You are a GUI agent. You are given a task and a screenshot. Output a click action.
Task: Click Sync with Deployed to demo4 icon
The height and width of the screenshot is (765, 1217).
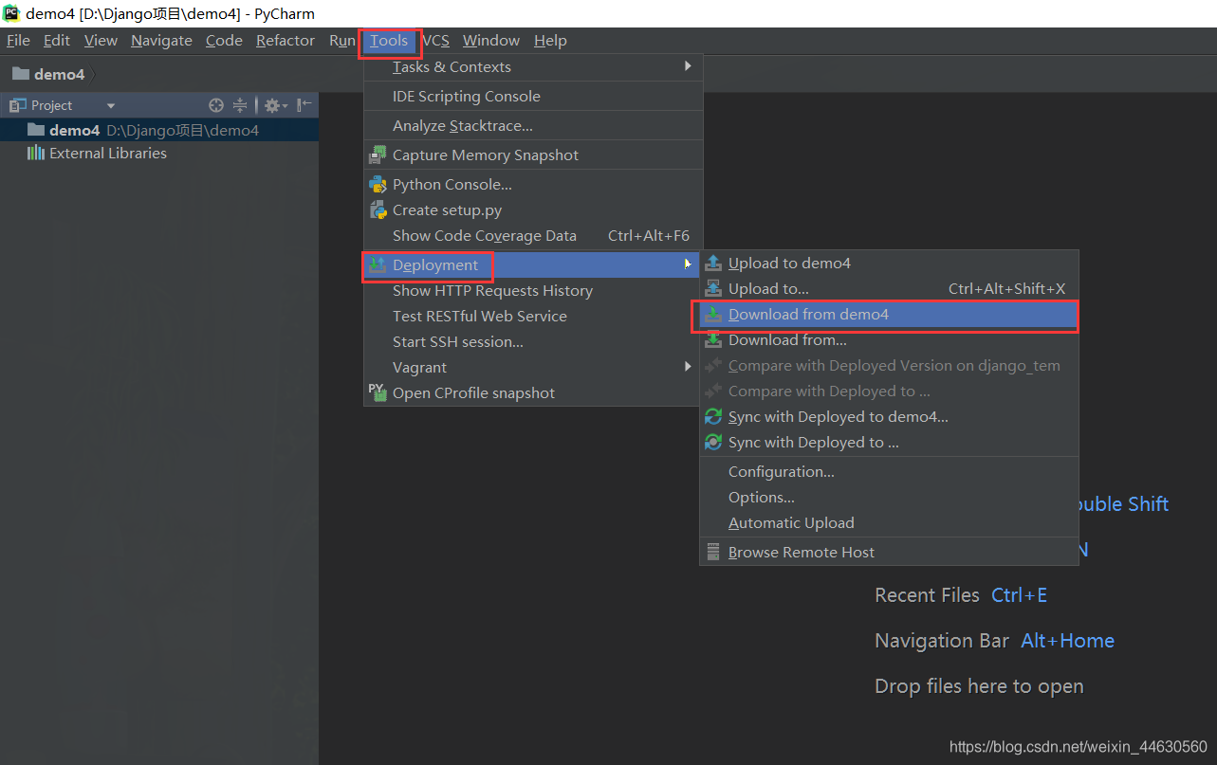click(x=713, y=416)
